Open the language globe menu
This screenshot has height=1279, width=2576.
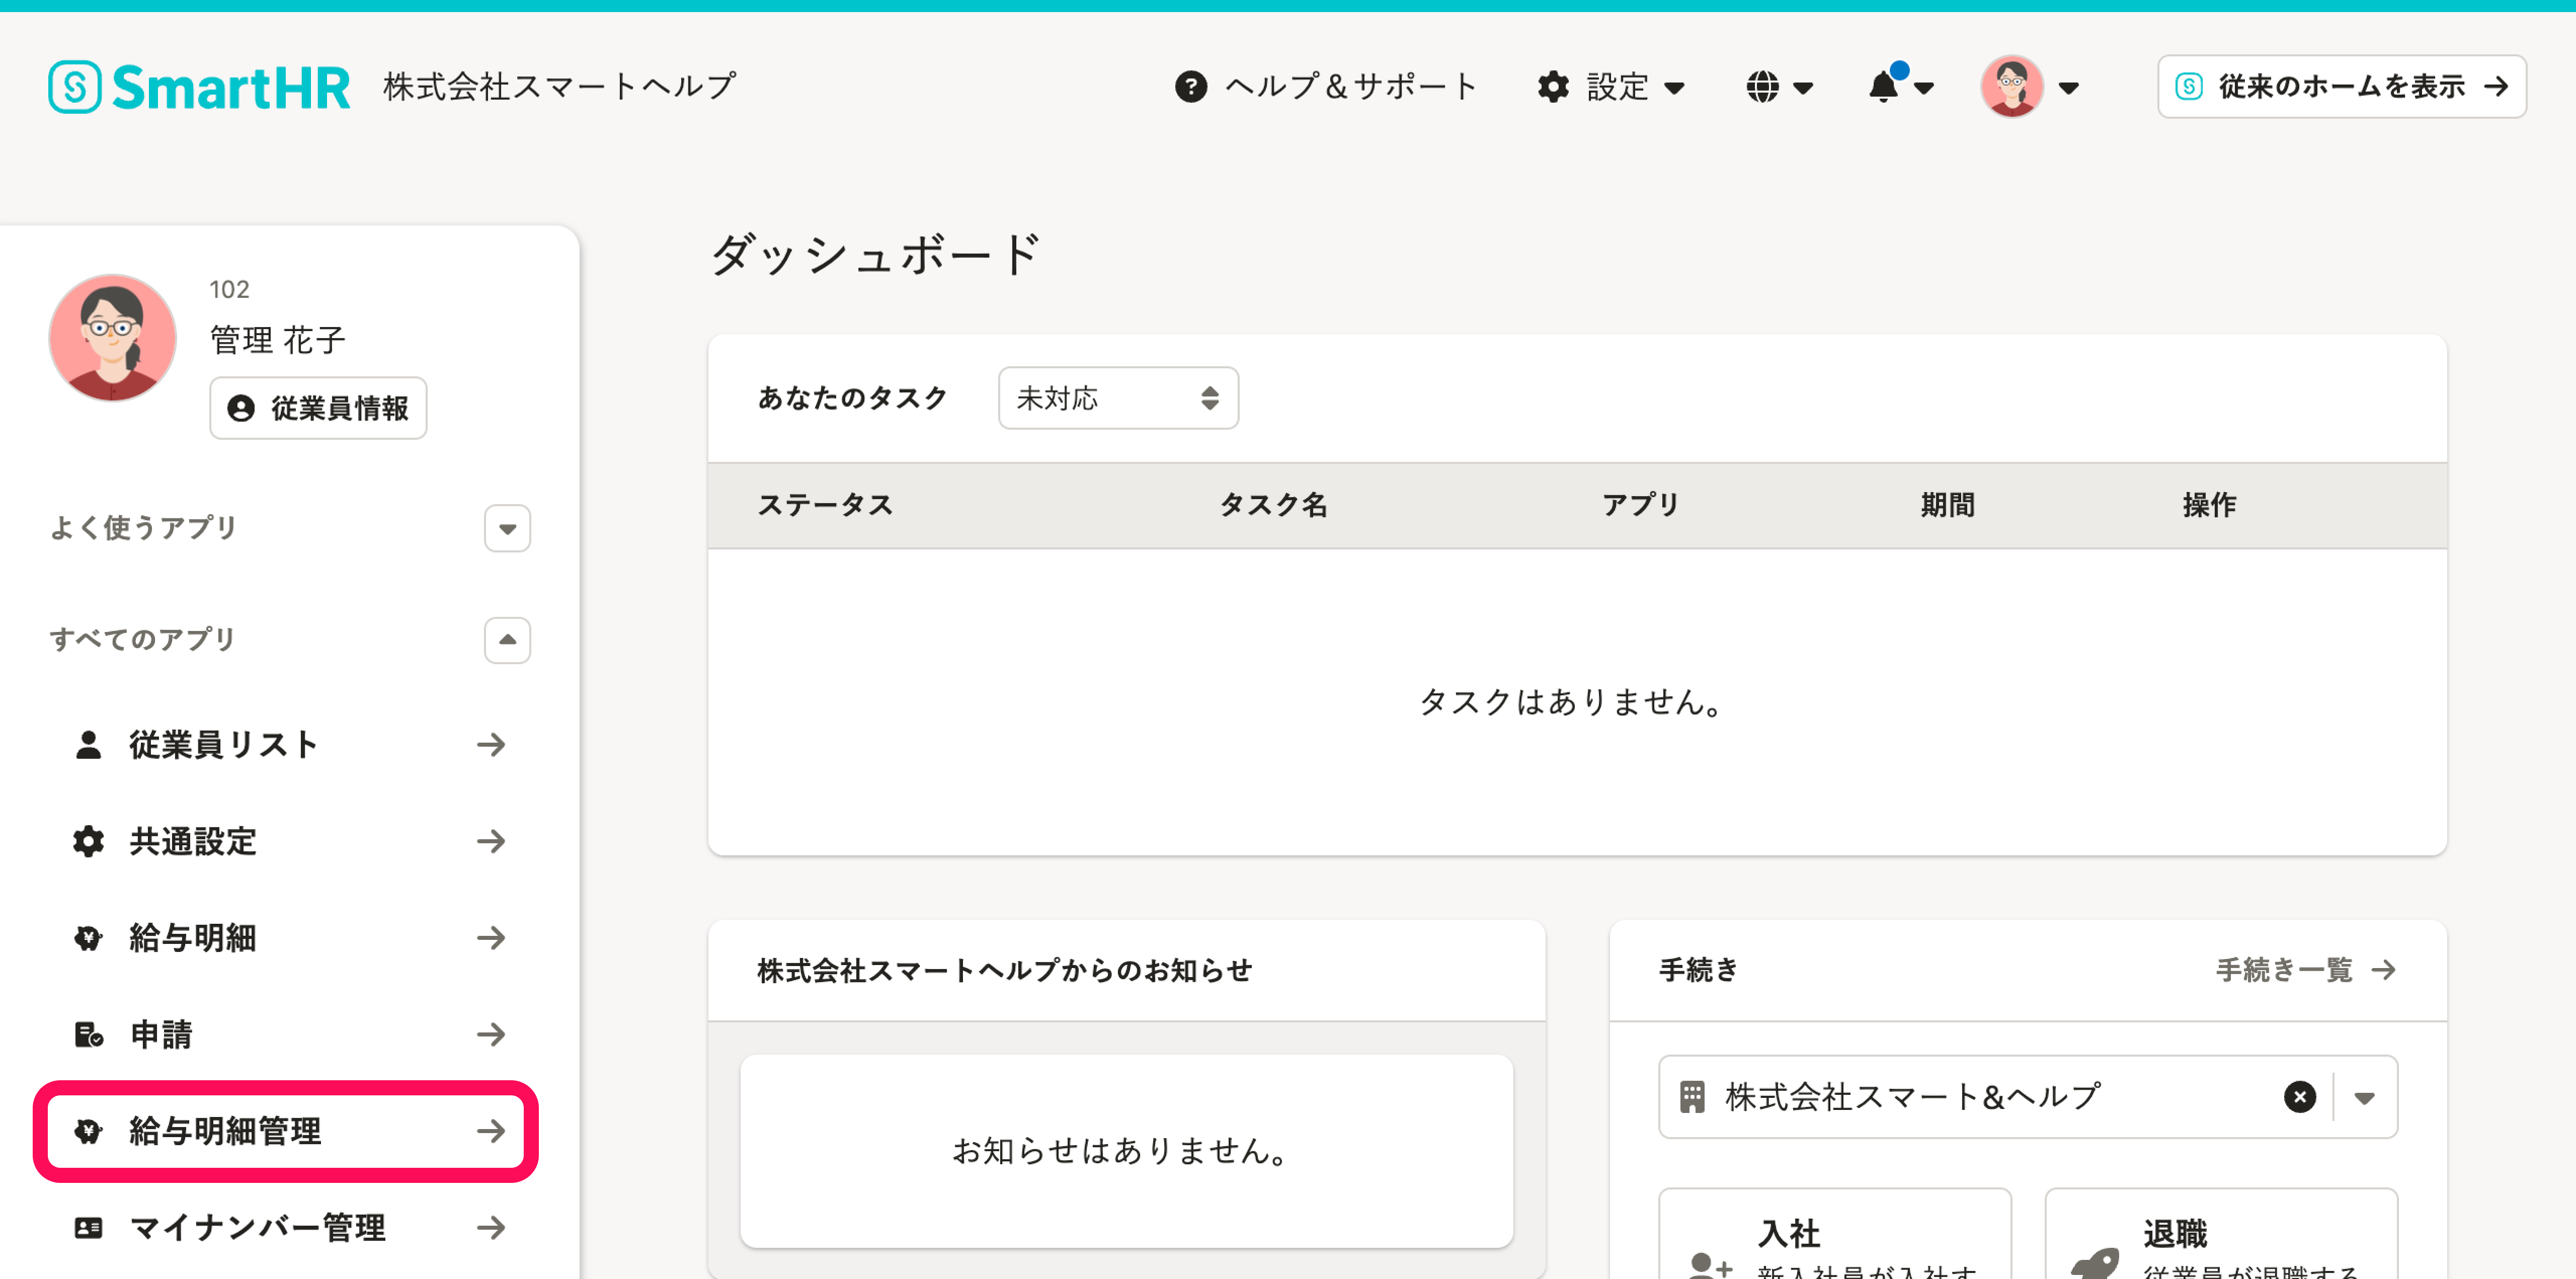pyautogui.click(x=1778, y=87)
